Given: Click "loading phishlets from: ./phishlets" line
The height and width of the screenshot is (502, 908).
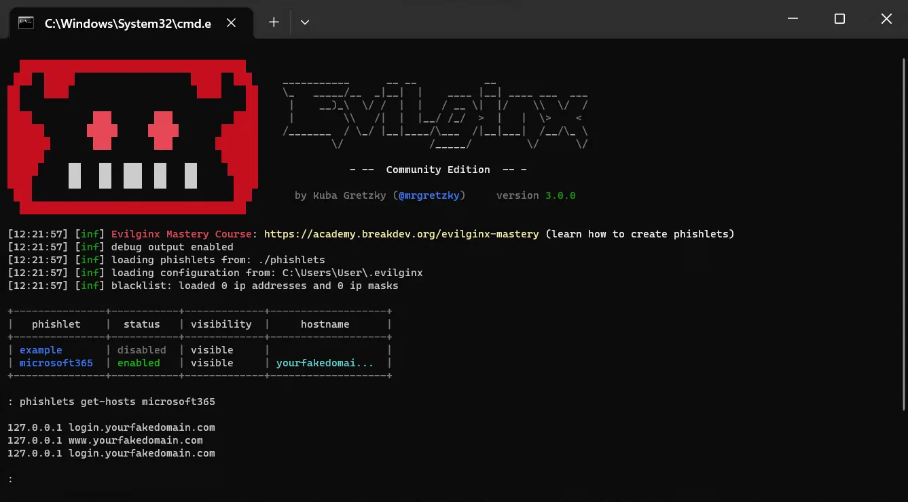Looking at the screenshot, I should [x=218, y=260].
